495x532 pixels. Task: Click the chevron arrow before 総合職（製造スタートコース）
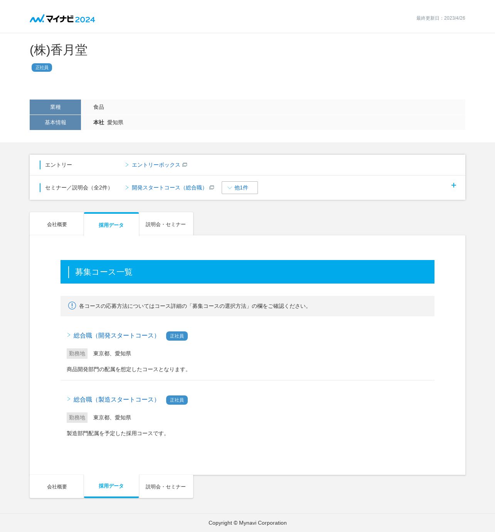click(69, 399)
